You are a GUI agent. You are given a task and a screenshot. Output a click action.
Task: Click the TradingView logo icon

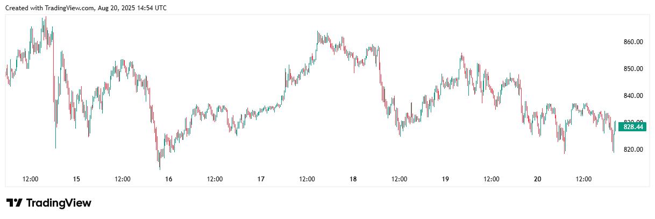[15, 203]
